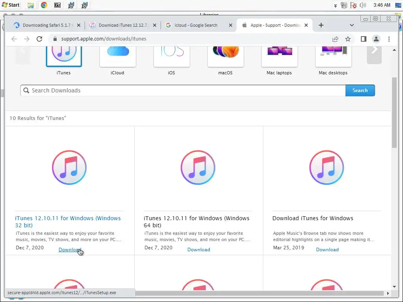The width and height of the screenshot is (403, 302).
Task: Click scrollbar down arrow
Action: click(x=394, y=287)
